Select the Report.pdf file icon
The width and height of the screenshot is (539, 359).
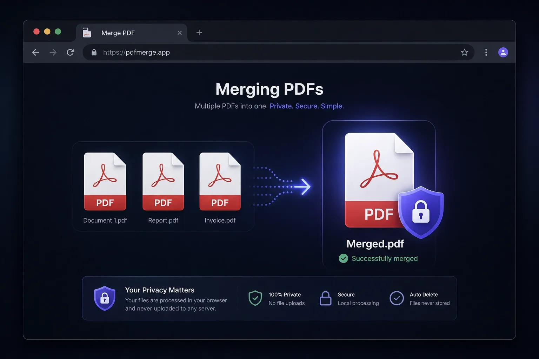(163, 181)
